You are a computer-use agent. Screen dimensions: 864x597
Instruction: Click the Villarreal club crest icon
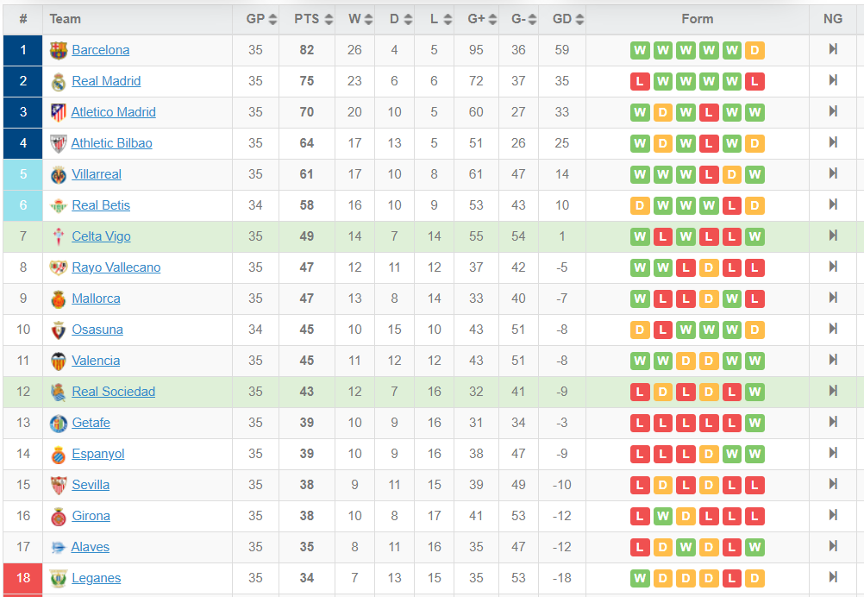click(x=59, y=175)
